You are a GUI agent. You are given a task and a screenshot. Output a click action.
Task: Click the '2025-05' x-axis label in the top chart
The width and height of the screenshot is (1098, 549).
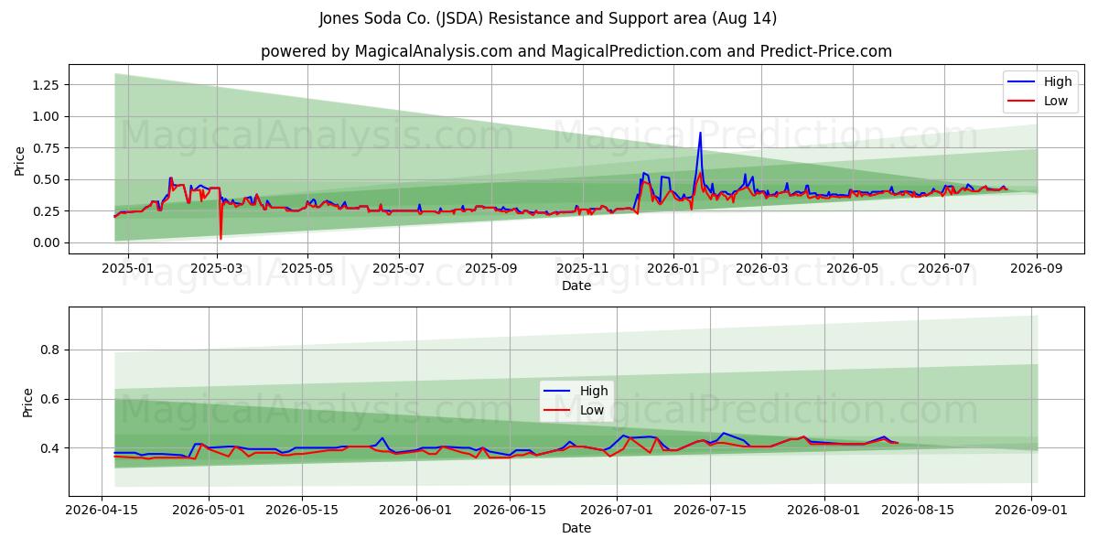click(x=307, y=268)
